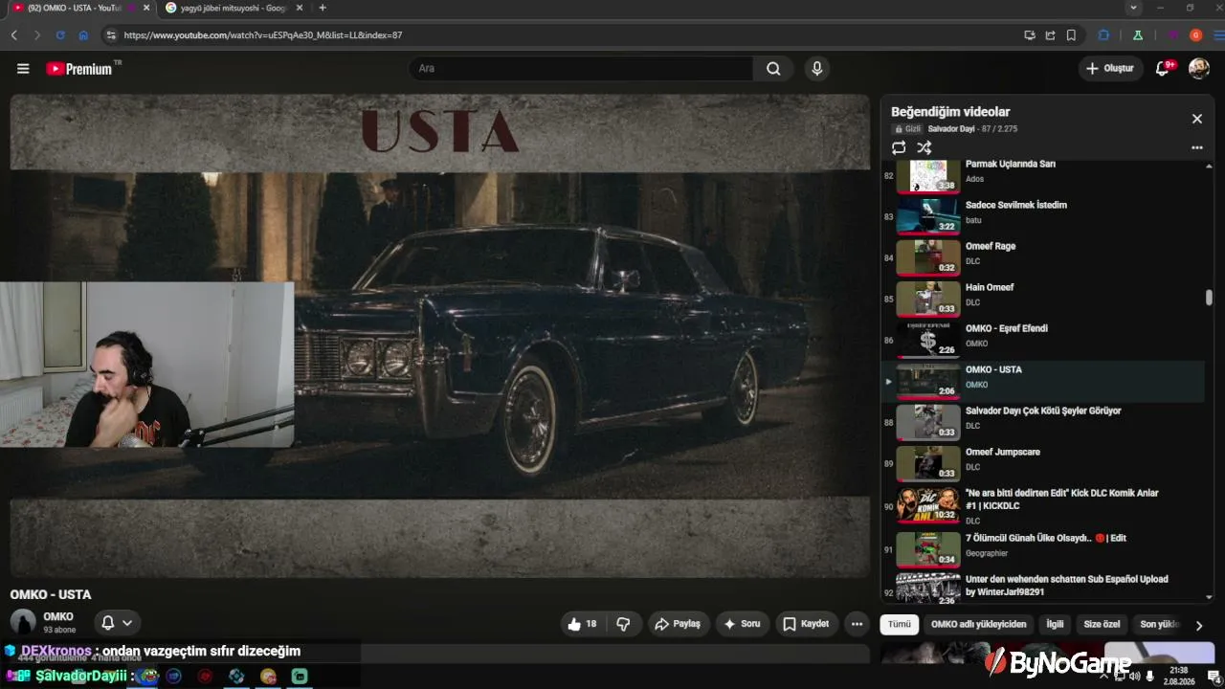Like the OMKO - USTA video
The height and width of the screenshot is (689, 1225).
582,624
